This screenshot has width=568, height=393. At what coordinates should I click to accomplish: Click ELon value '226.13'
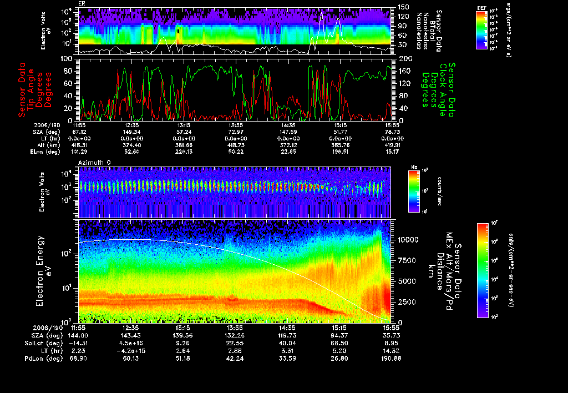click(184, 152)
